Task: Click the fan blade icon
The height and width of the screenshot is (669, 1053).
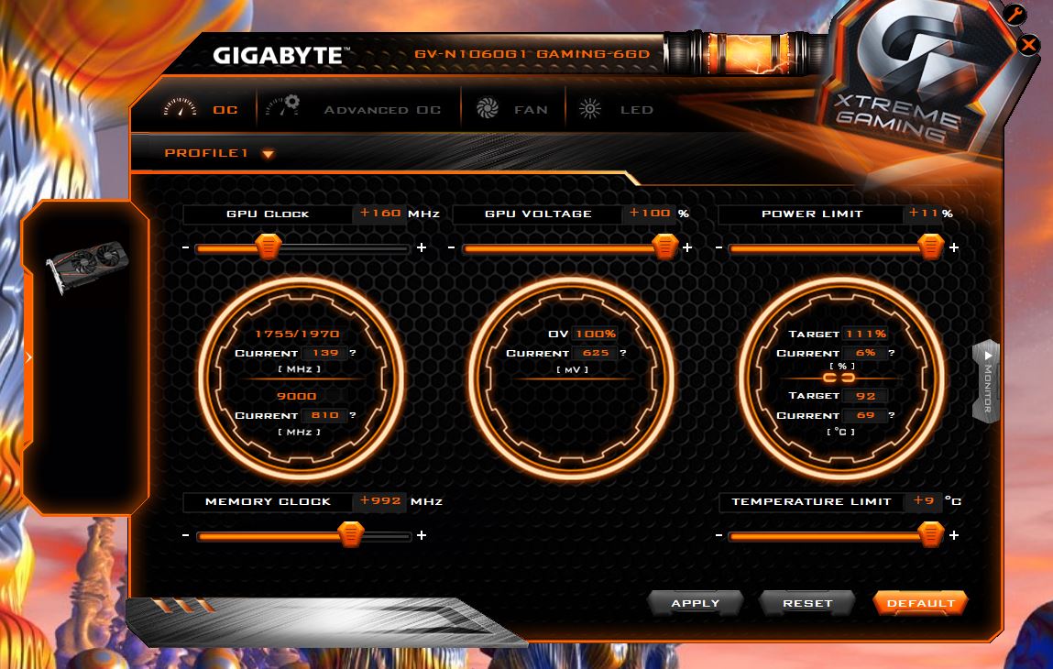Action: [487, 108]
